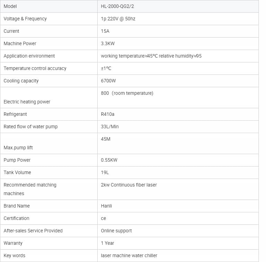Image resolution: width=273 pixels, height=262 pixels.
Task: Click the Machine Power label
Action: click(x=20, y=43)
